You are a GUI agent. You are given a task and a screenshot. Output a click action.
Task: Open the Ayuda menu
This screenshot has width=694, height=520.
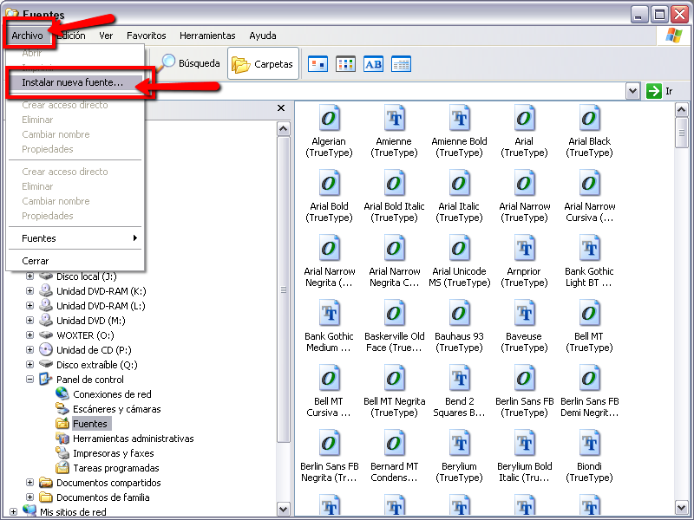(263, 36)
